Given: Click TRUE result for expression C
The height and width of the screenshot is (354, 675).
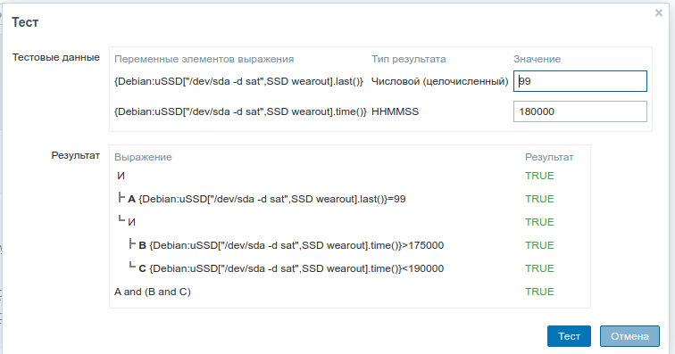Looking at the screenshot, I should click(x=539, y=268).
